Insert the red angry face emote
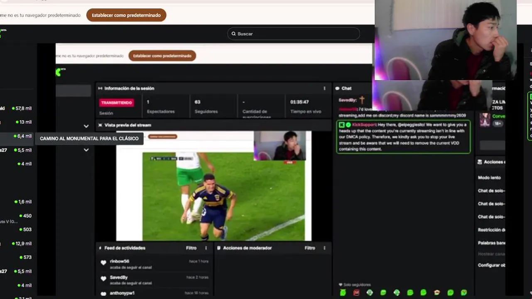This screenshot has height=299, width=532. [356, 293]
